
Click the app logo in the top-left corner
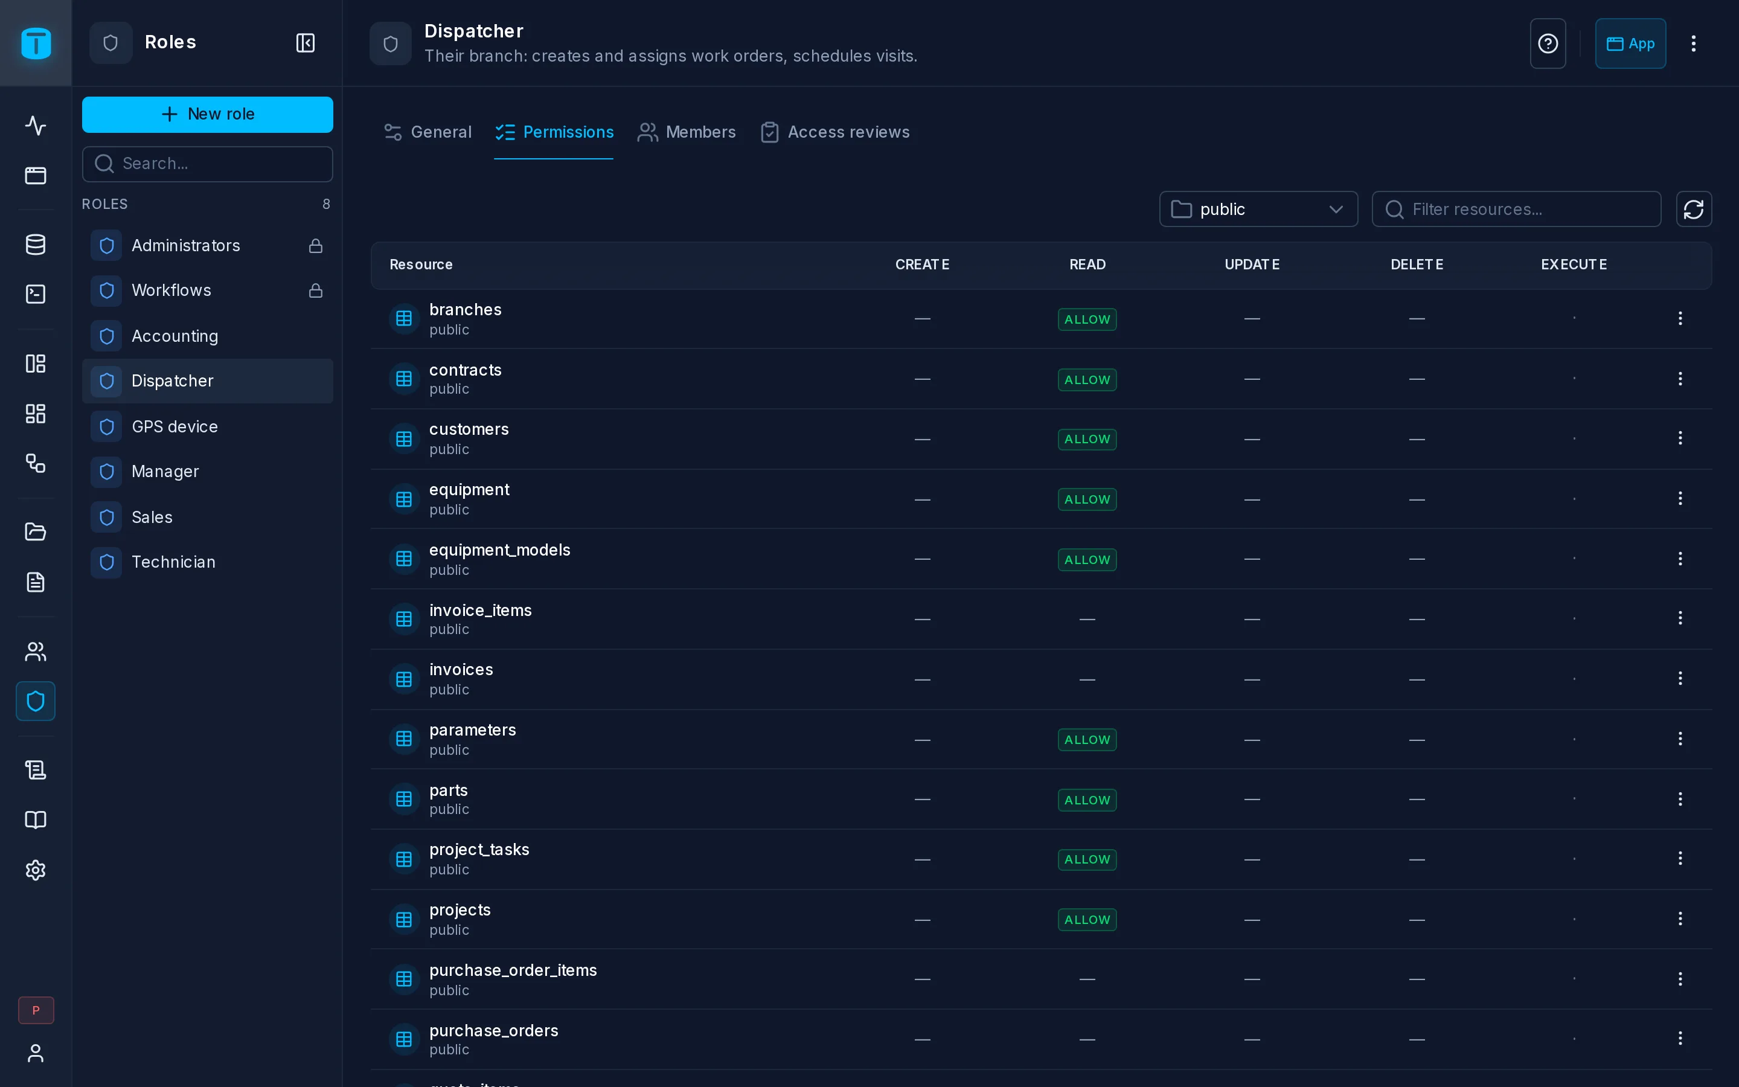pos(35,43)
